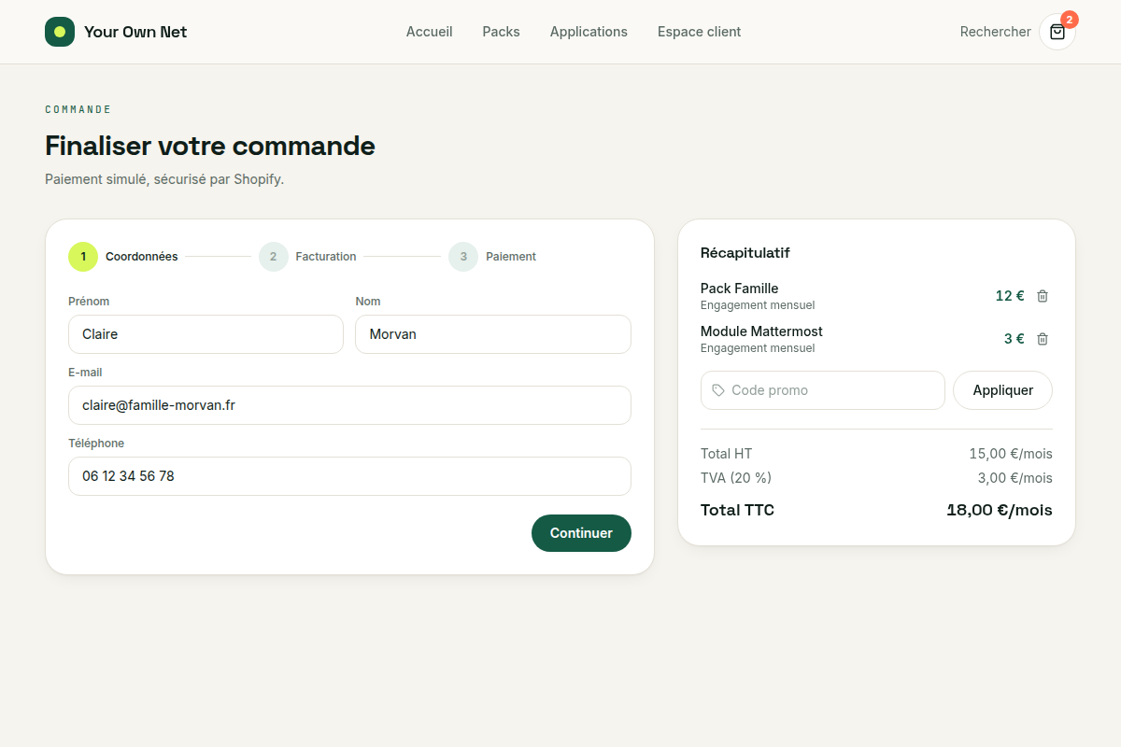This screenshot has width=1121, height=747.
Task: Click the Téléphone field label
Action: [x=96, y=444]
